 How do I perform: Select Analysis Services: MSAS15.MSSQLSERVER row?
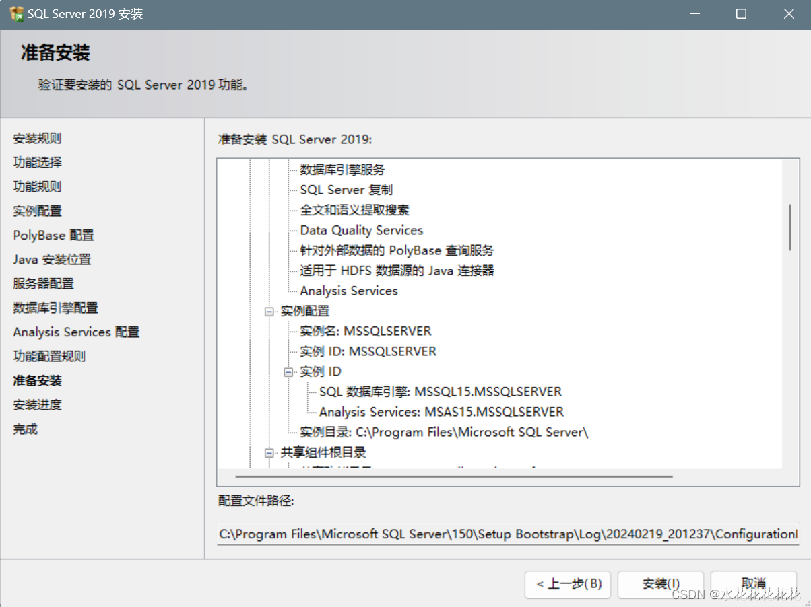point(441,412)
